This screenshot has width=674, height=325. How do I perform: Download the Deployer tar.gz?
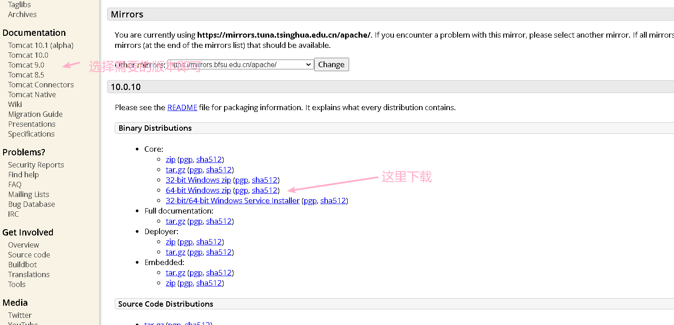tap(175, 252)
